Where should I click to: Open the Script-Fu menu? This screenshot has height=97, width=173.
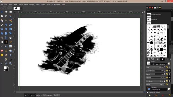point(49,4)
